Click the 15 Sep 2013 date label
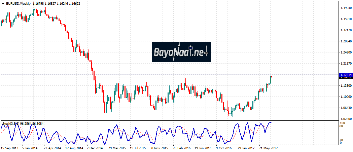The height and width of the screenshot is (152, 353). (x=9, y=148)
